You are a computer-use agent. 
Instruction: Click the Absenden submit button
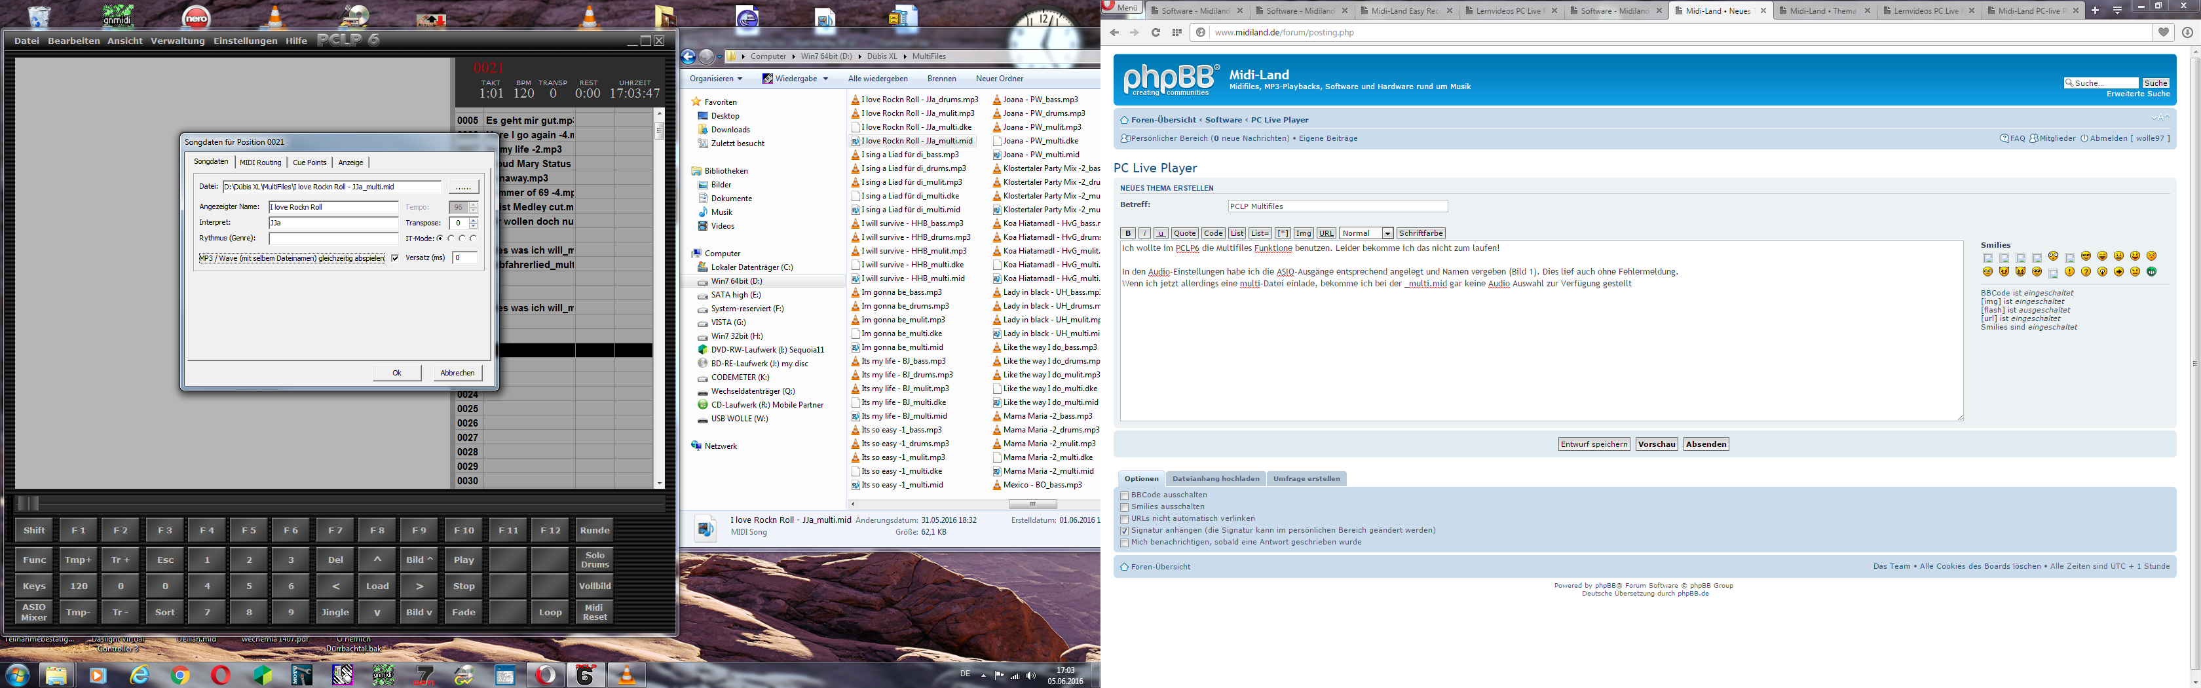(x=1705, y=444)
